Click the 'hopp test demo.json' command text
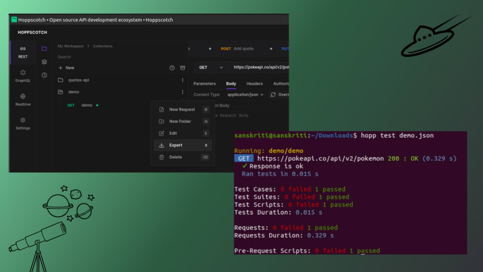This screenshot has height=272, width=483. click(397, 135)
